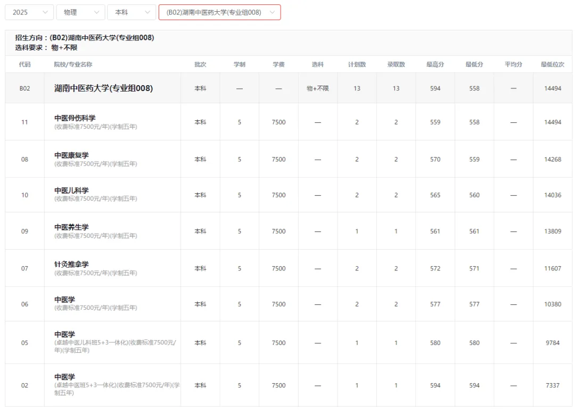Image resolution: width=575 pixels, height=413 pixels.
Task: Click the code cell 09
Action: (x=24, y=231)
